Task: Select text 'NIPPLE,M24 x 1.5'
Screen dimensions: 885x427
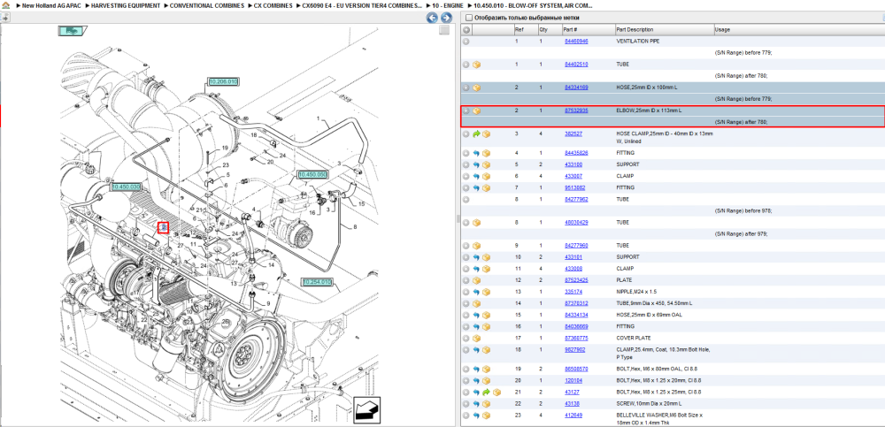Action: (x=636, y=292)
